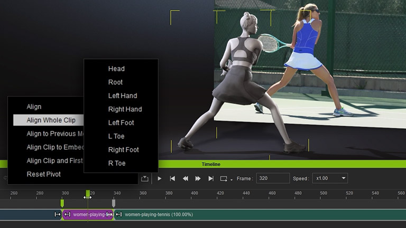406x228 pixels.
Task: Click Reset Pivot in context menu
Action: tap(43, 174)
